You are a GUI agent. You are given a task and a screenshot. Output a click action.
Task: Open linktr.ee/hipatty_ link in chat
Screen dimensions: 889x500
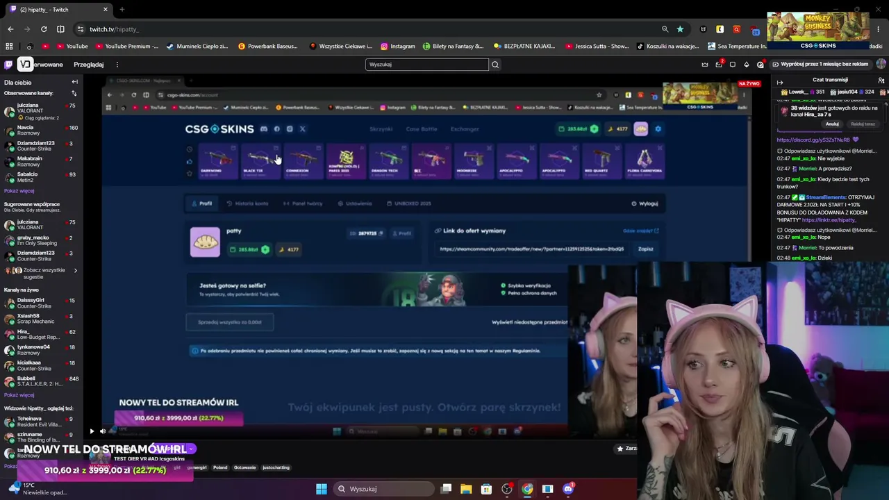829,220
